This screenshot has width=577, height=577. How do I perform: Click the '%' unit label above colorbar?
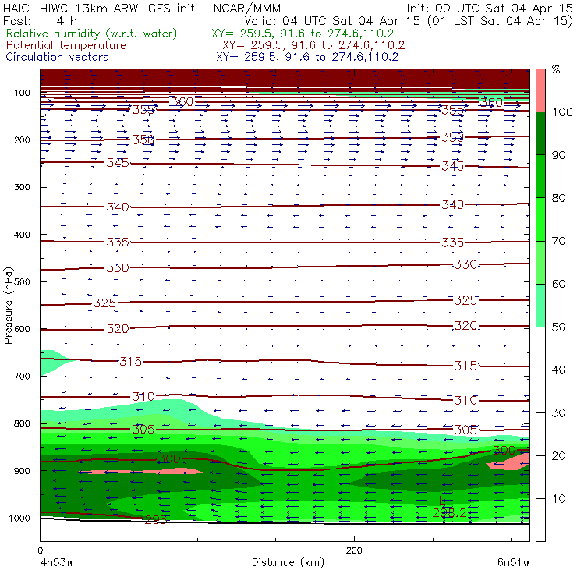click(556, 69)
